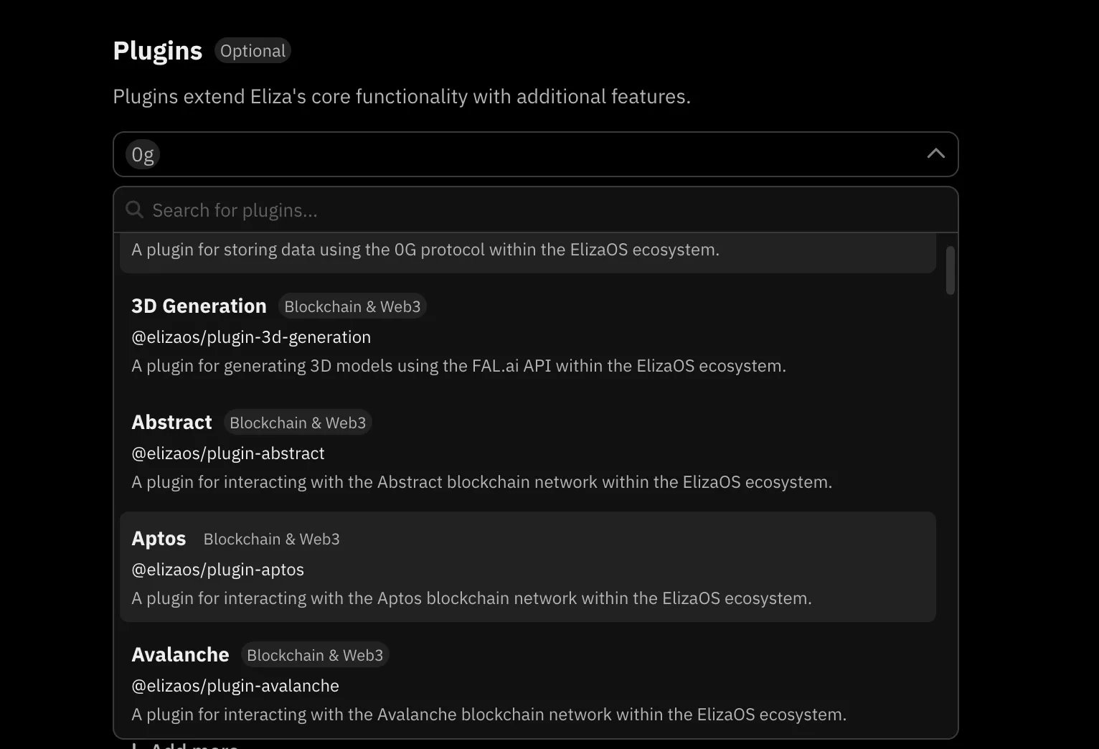Choose the Aptos plugin entry
The height and width of the screenshot is (749, 1099).
(159, 539)
